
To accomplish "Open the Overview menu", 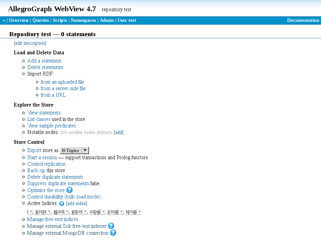I will pyautogui.click(x=19, y=20).
